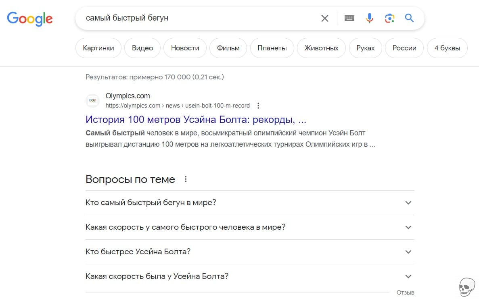
Task: Click the Google logo
Action: [x=30, y=19]
